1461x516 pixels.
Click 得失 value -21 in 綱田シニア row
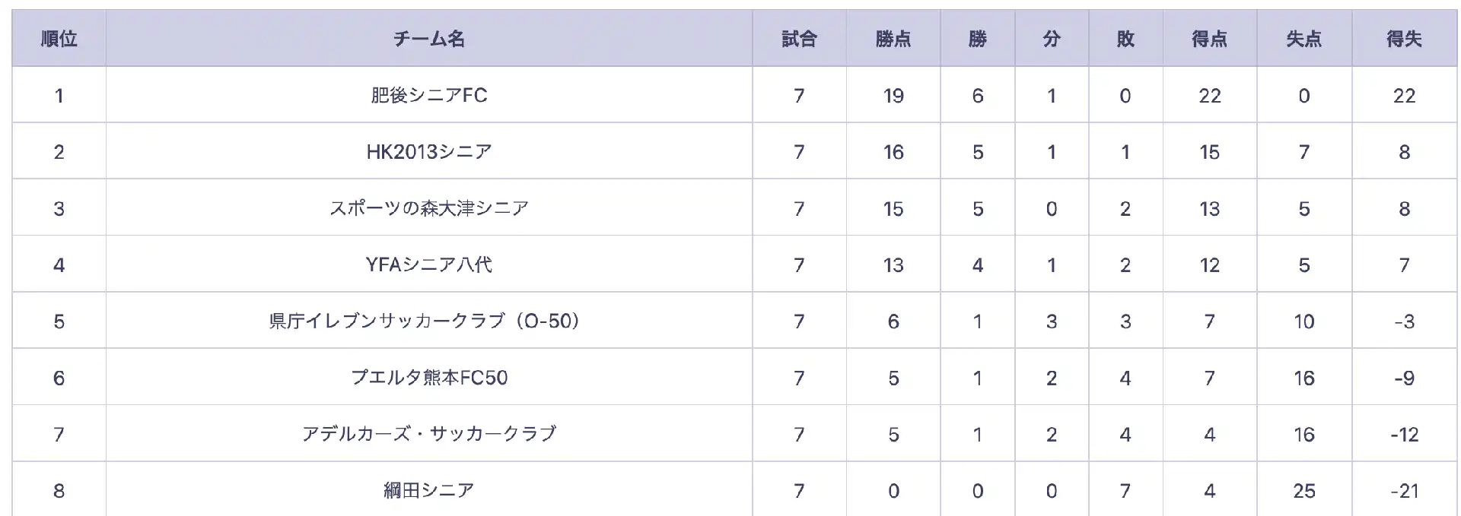click(x=1404, y=491)
